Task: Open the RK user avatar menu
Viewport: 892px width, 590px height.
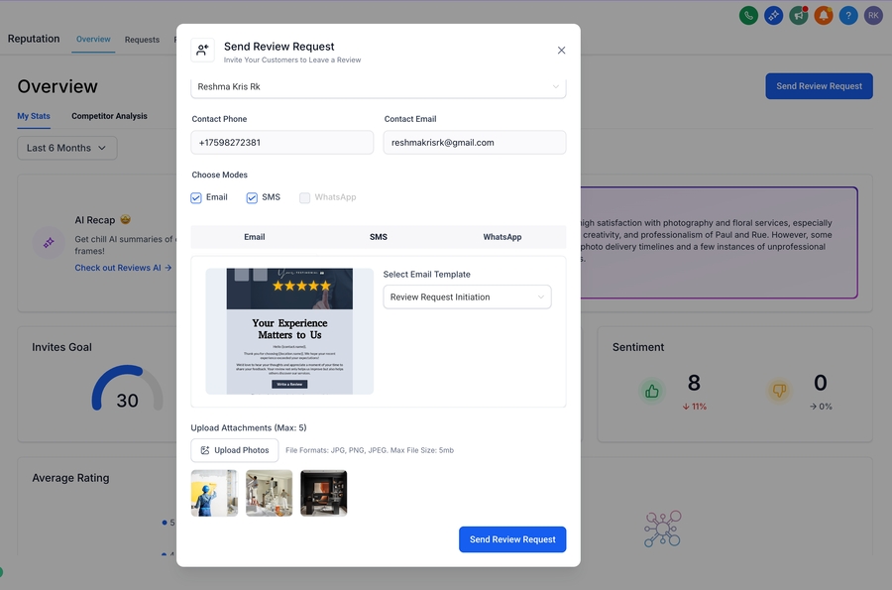Action: [x=873, y=15]
